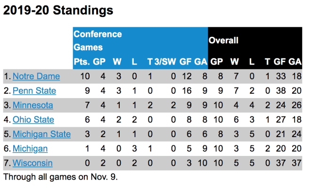Click the overall W column header

[235, 62]
